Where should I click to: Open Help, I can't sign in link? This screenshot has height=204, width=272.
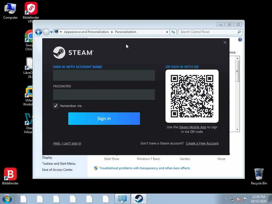click(x=67, y=143)
